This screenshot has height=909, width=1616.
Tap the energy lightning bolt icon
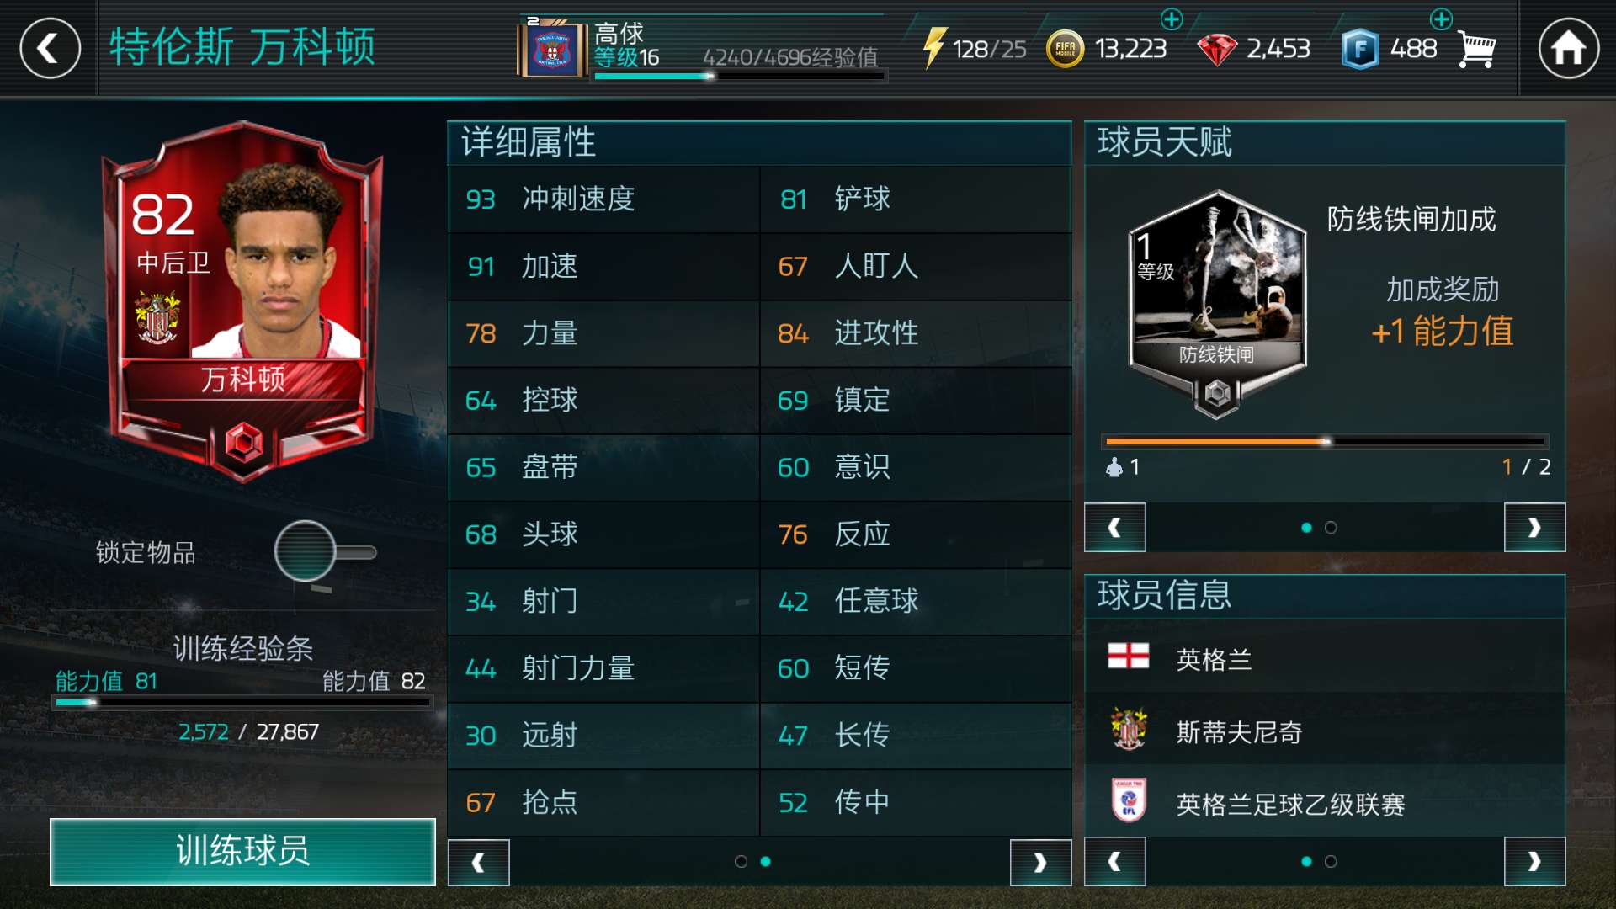tap(933, 48)
